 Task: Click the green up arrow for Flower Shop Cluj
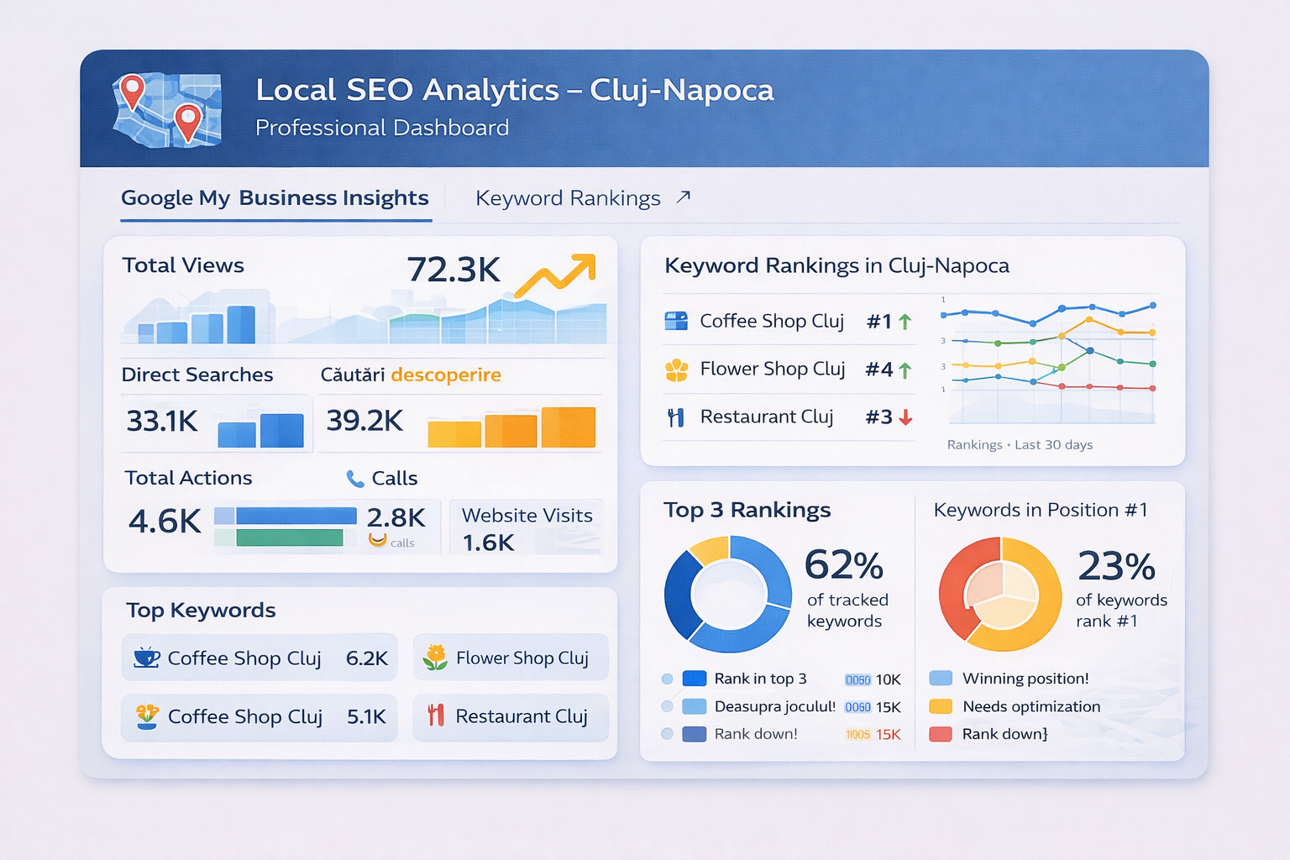point(905,370)
